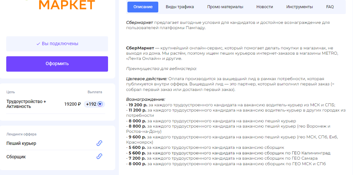353x175 pixels.
Task: Click the Выплата column header
Action: point(95,92)
